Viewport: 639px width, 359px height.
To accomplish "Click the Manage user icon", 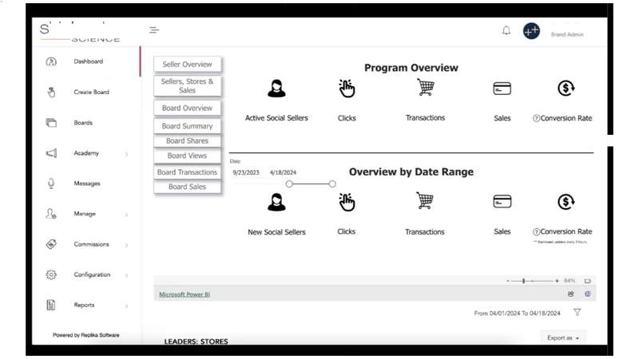I will click(x=51, y=214).
